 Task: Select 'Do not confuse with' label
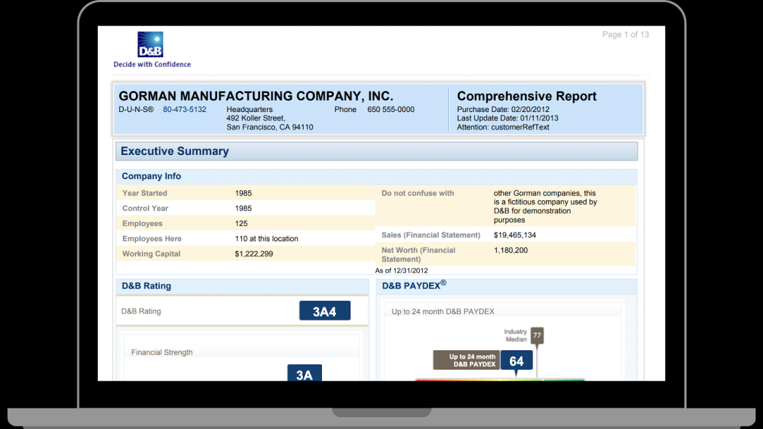(x=418, y=193)
